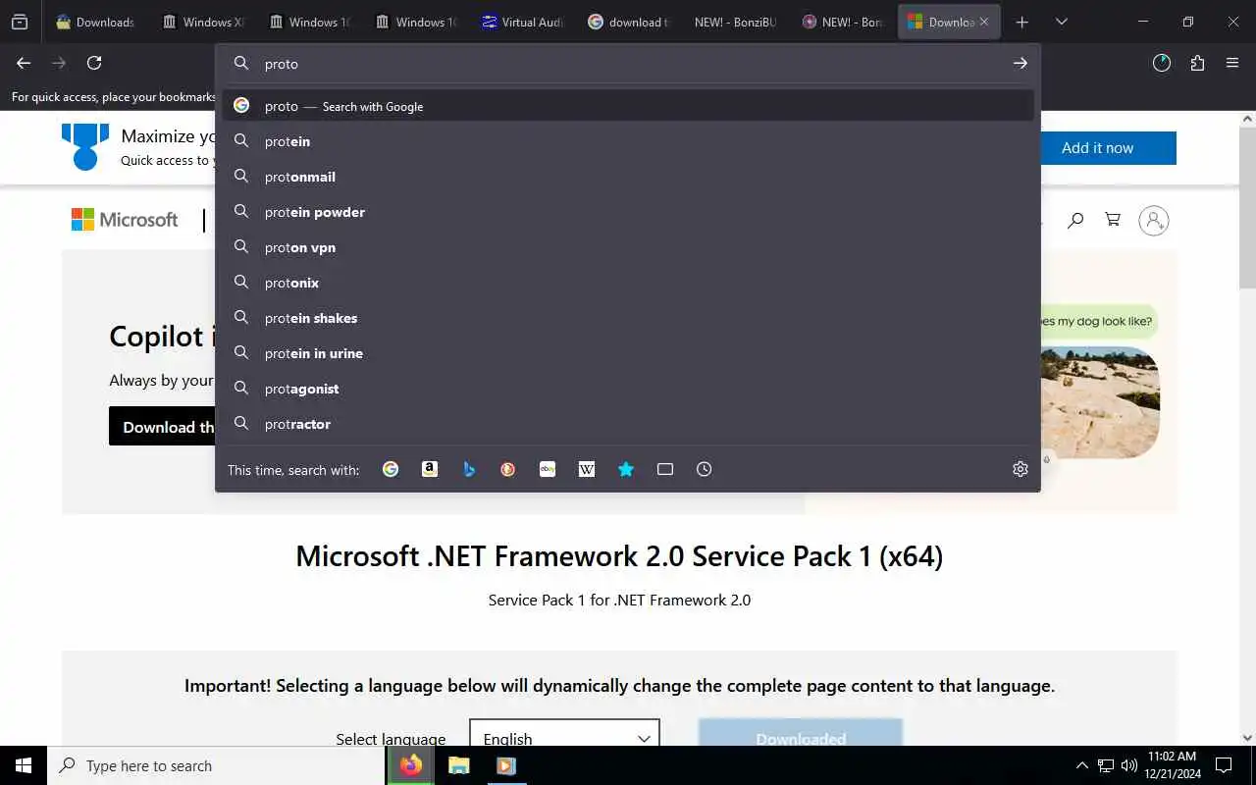
Task: Close the active Download tab
Action: pyautogui.click(x=984, y=22)
